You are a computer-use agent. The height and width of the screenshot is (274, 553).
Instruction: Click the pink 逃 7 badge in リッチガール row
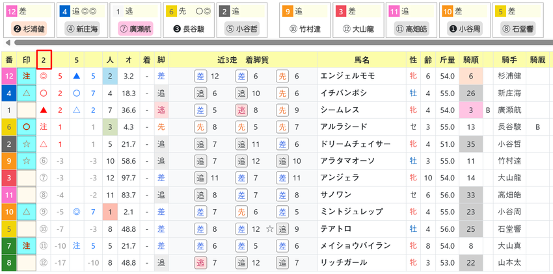click(206, 262)
